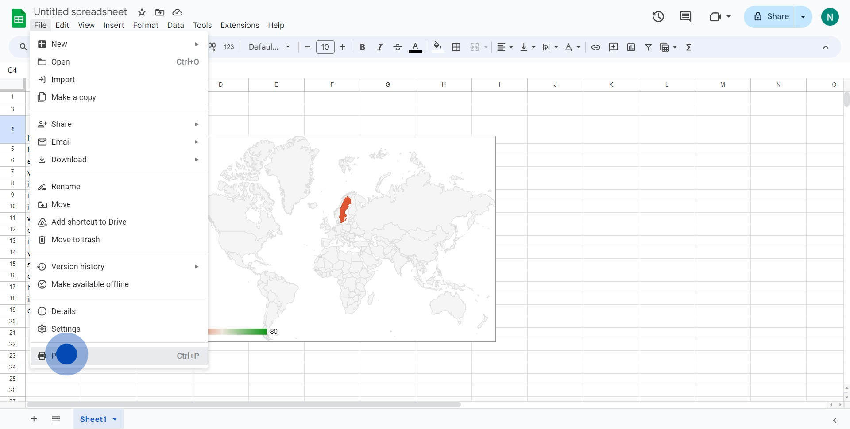Insert a link from the toolbar

tap(596, 47)
